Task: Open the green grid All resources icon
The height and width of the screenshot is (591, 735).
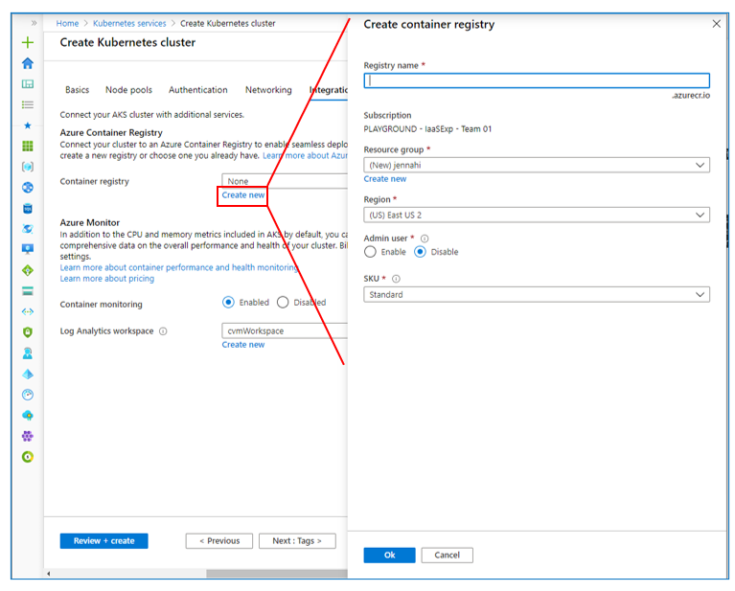Action: point(28,146)
